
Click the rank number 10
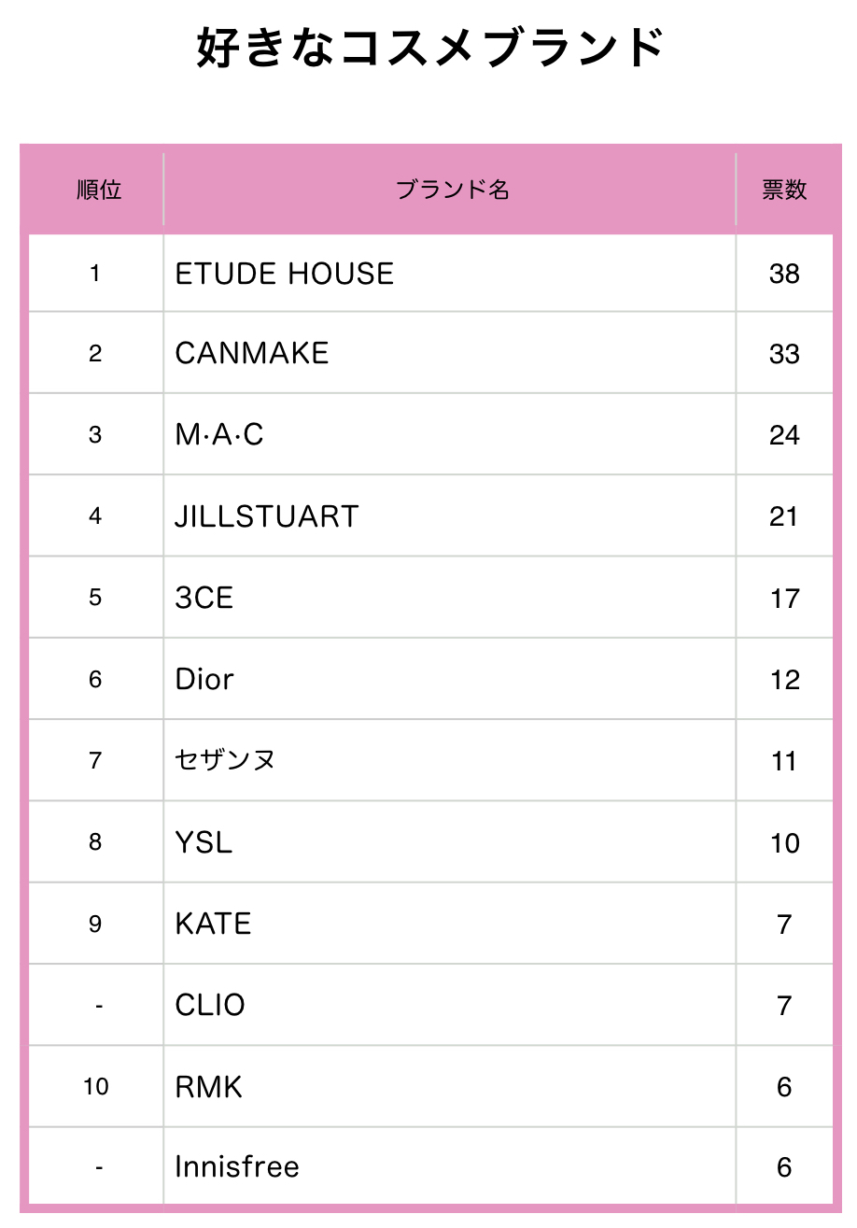[x=96, y=1087]
